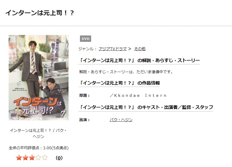Image resolution: width=232 pixels, height=167 pixels.
Task: Open the アジアTVドラマ genre link
Action: click(113, 49)
